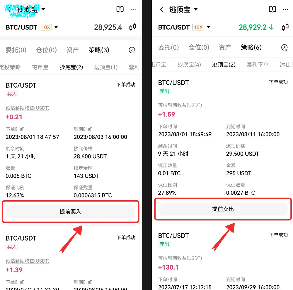The image size is (293, 290).
Task: Open candlestick chart icon beside 28,925.4
Action: pyautogui.click(x=133, y=27)
